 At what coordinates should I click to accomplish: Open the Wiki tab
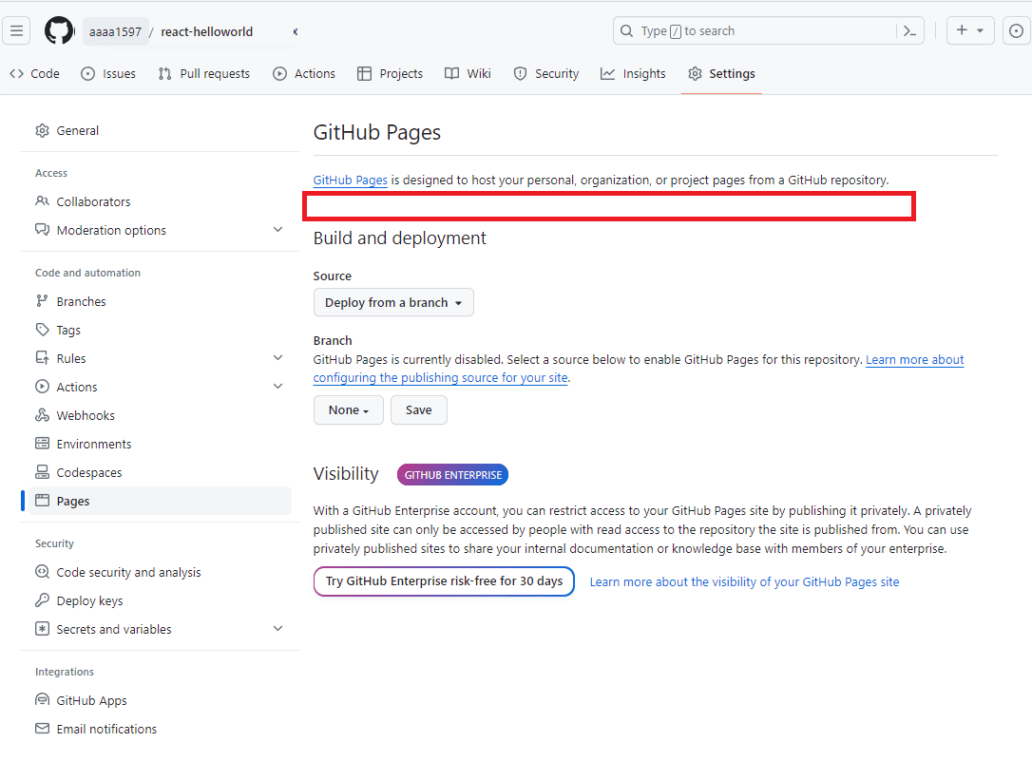pyautogui.click(x=468, y=74)
